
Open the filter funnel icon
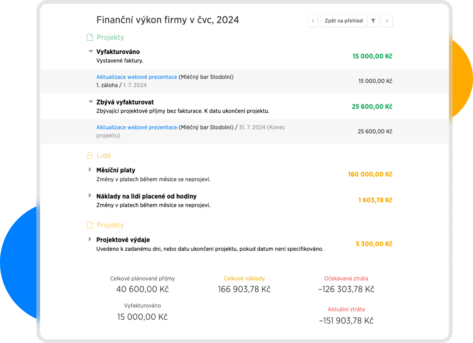pyautogui.click(x=373, y=21)
